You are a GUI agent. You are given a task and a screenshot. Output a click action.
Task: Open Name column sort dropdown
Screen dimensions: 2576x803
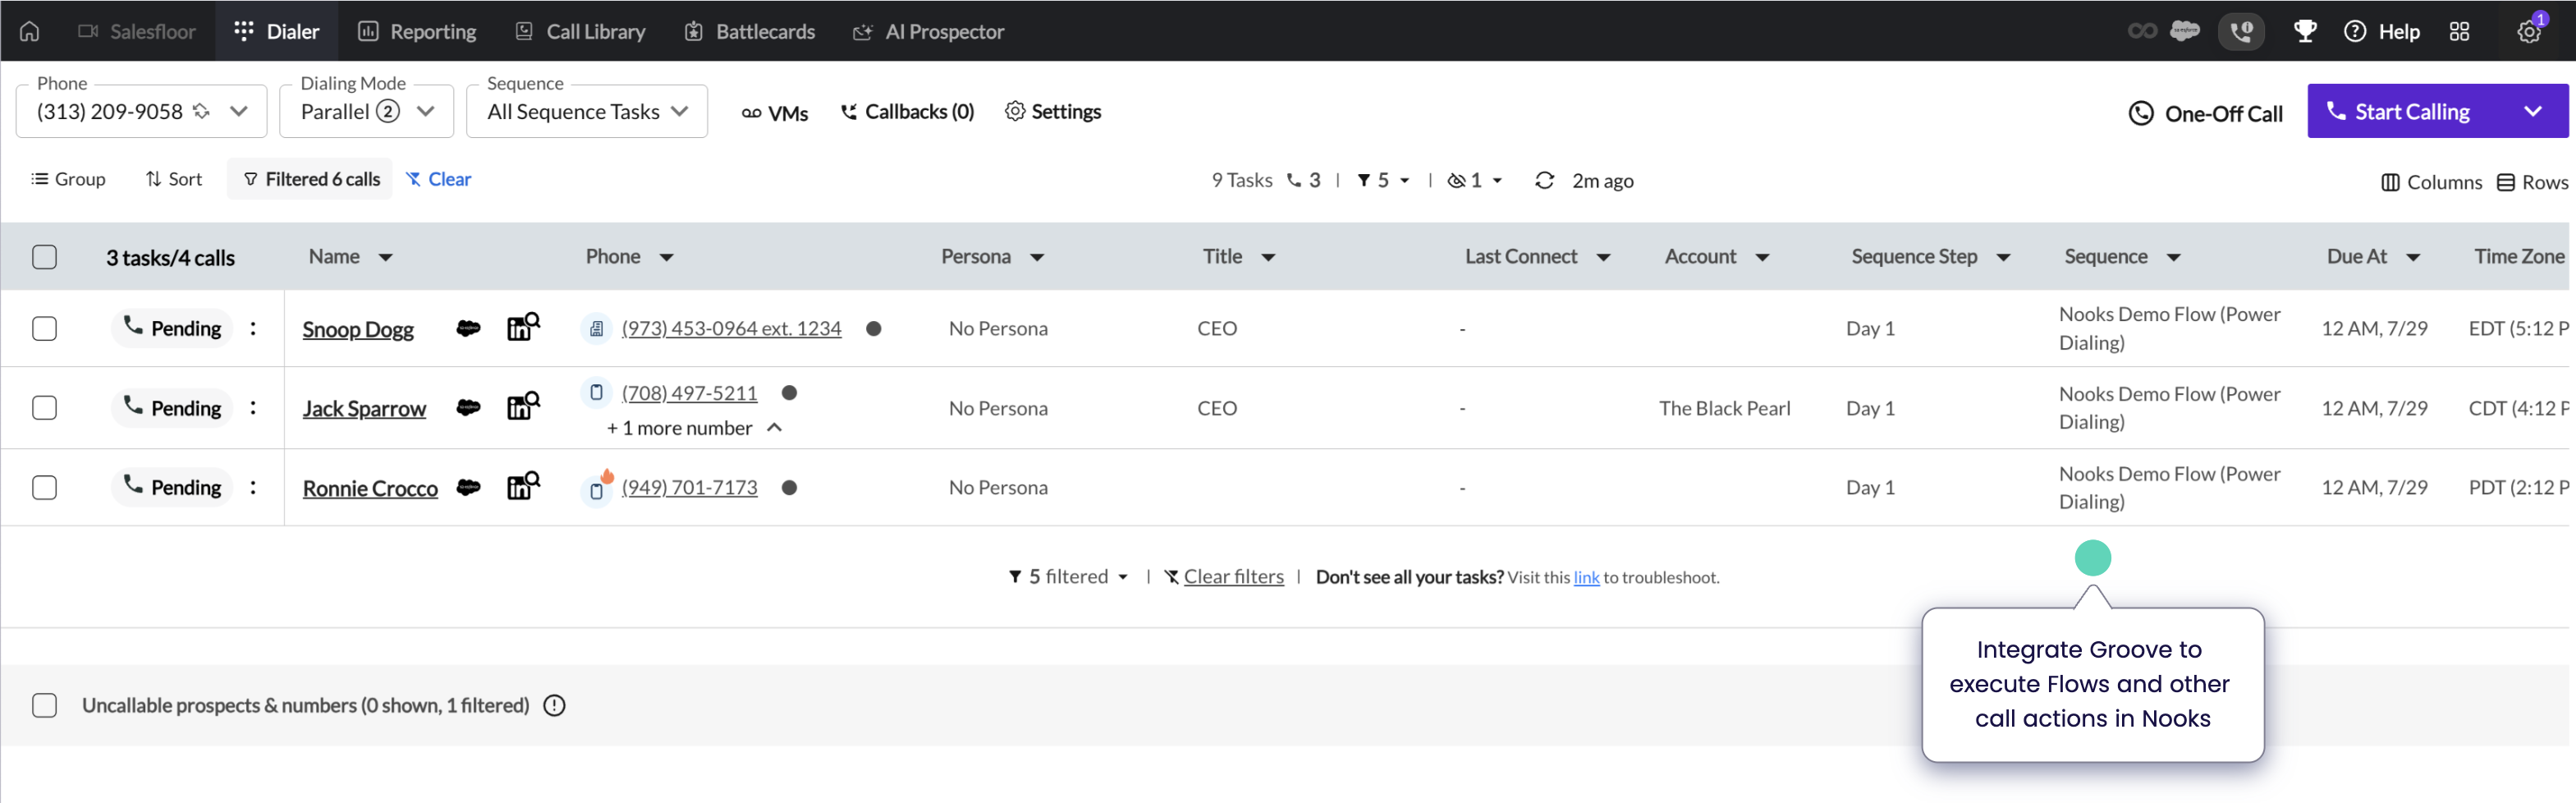[385, 258]
